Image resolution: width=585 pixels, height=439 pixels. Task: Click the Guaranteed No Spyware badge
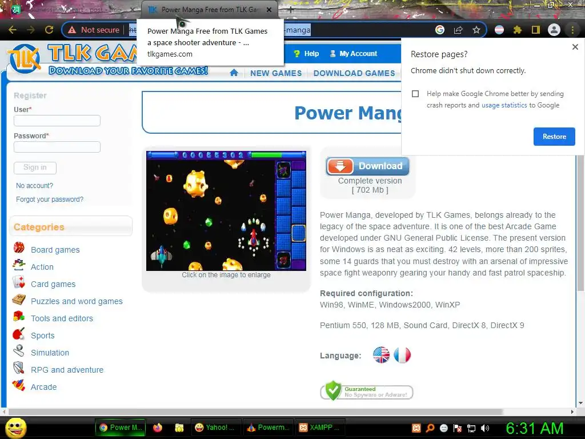point(366,391)
